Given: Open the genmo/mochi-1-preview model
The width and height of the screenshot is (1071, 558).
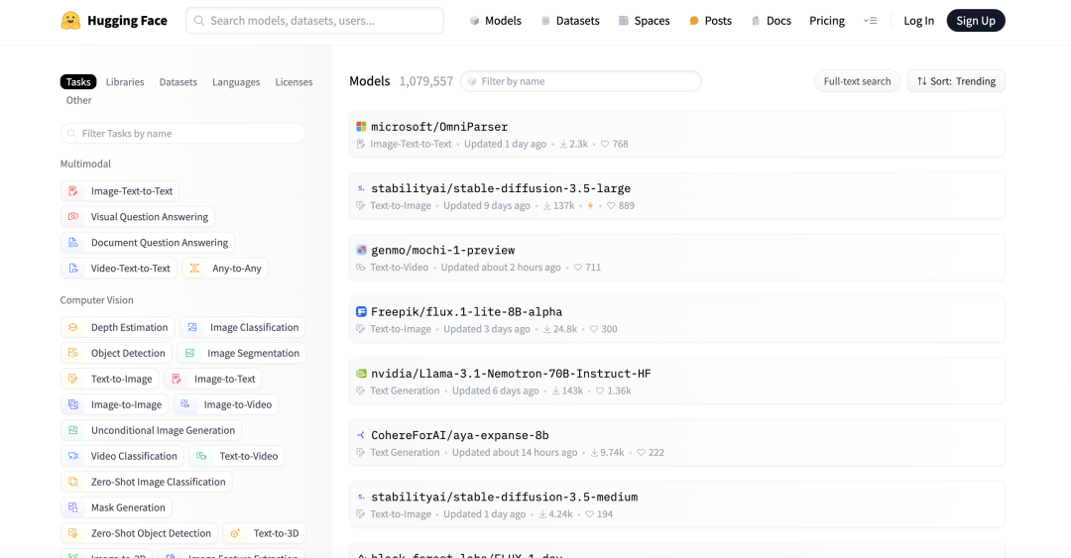Looking at the screenshot, I should pos(677,258).
